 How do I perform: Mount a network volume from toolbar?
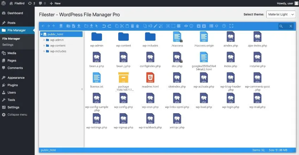[x=61, y=26]
